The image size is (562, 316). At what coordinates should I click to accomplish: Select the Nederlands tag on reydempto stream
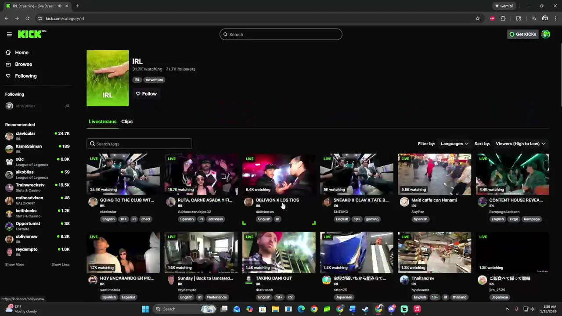217,297
